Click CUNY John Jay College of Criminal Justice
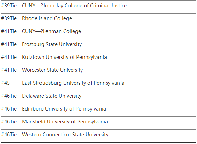The image size is (197, 144). pos(74,6)
